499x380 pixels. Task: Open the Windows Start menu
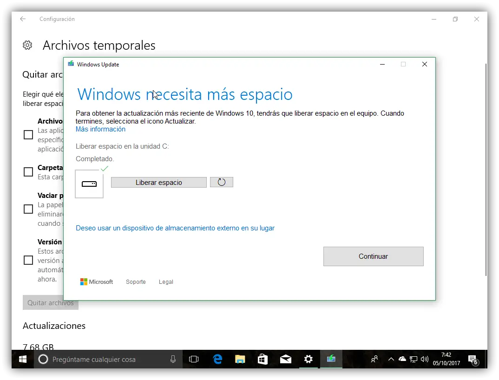tap(23, 359)
